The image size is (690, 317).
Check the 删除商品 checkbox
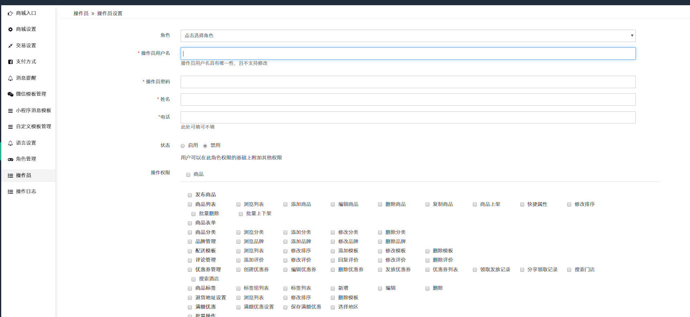(x=380, y=204)
